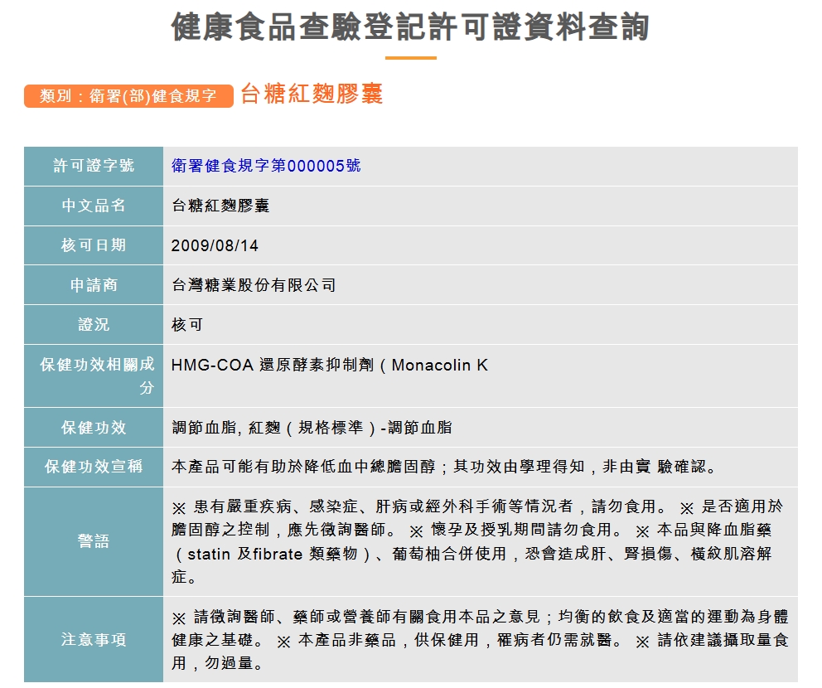
Task: Click the 核可 status value
Action: click(187, 325)
